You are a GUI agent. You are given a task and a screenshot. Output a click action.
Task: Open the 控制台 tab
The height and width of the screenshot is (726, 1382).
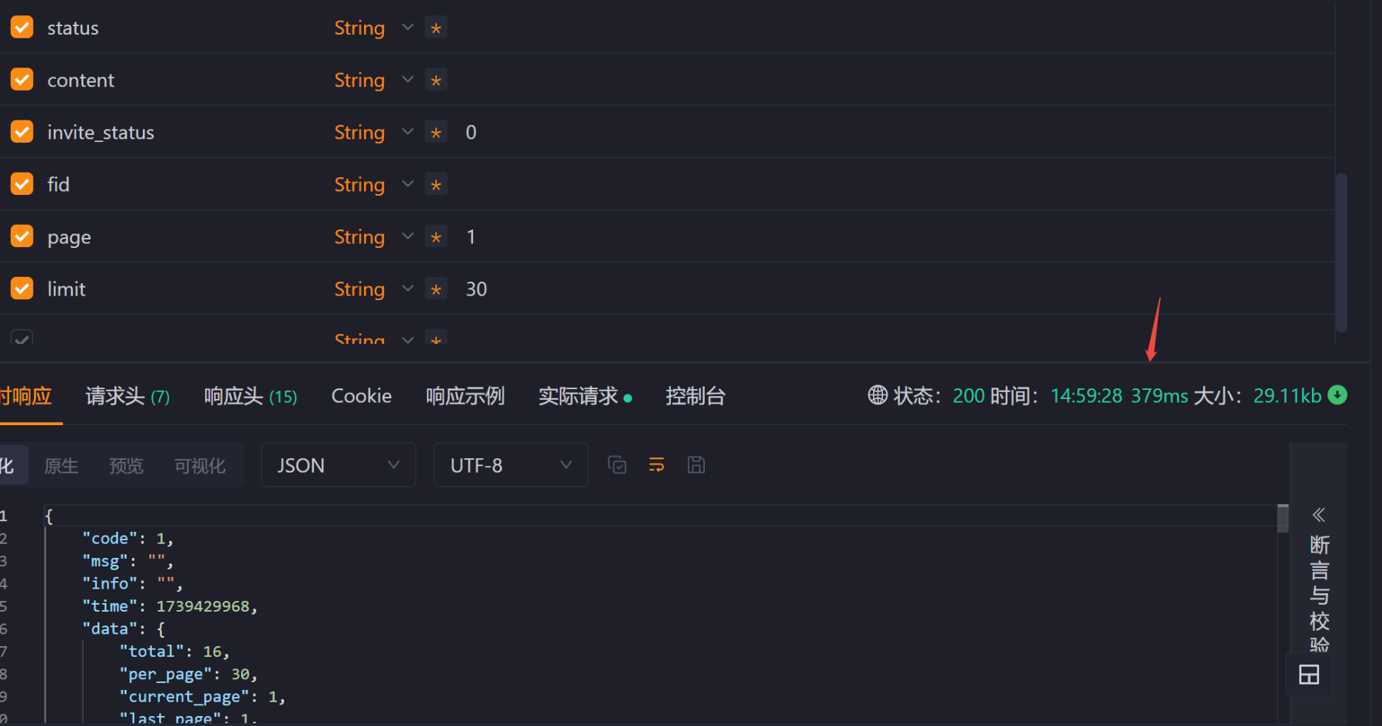696,396
